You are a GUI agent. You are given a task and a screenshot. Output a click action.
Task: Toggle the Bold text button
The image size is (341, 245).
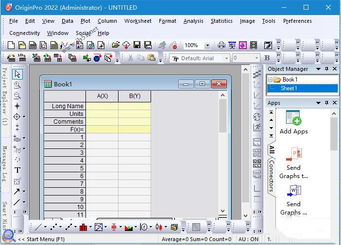click(267, 58)
